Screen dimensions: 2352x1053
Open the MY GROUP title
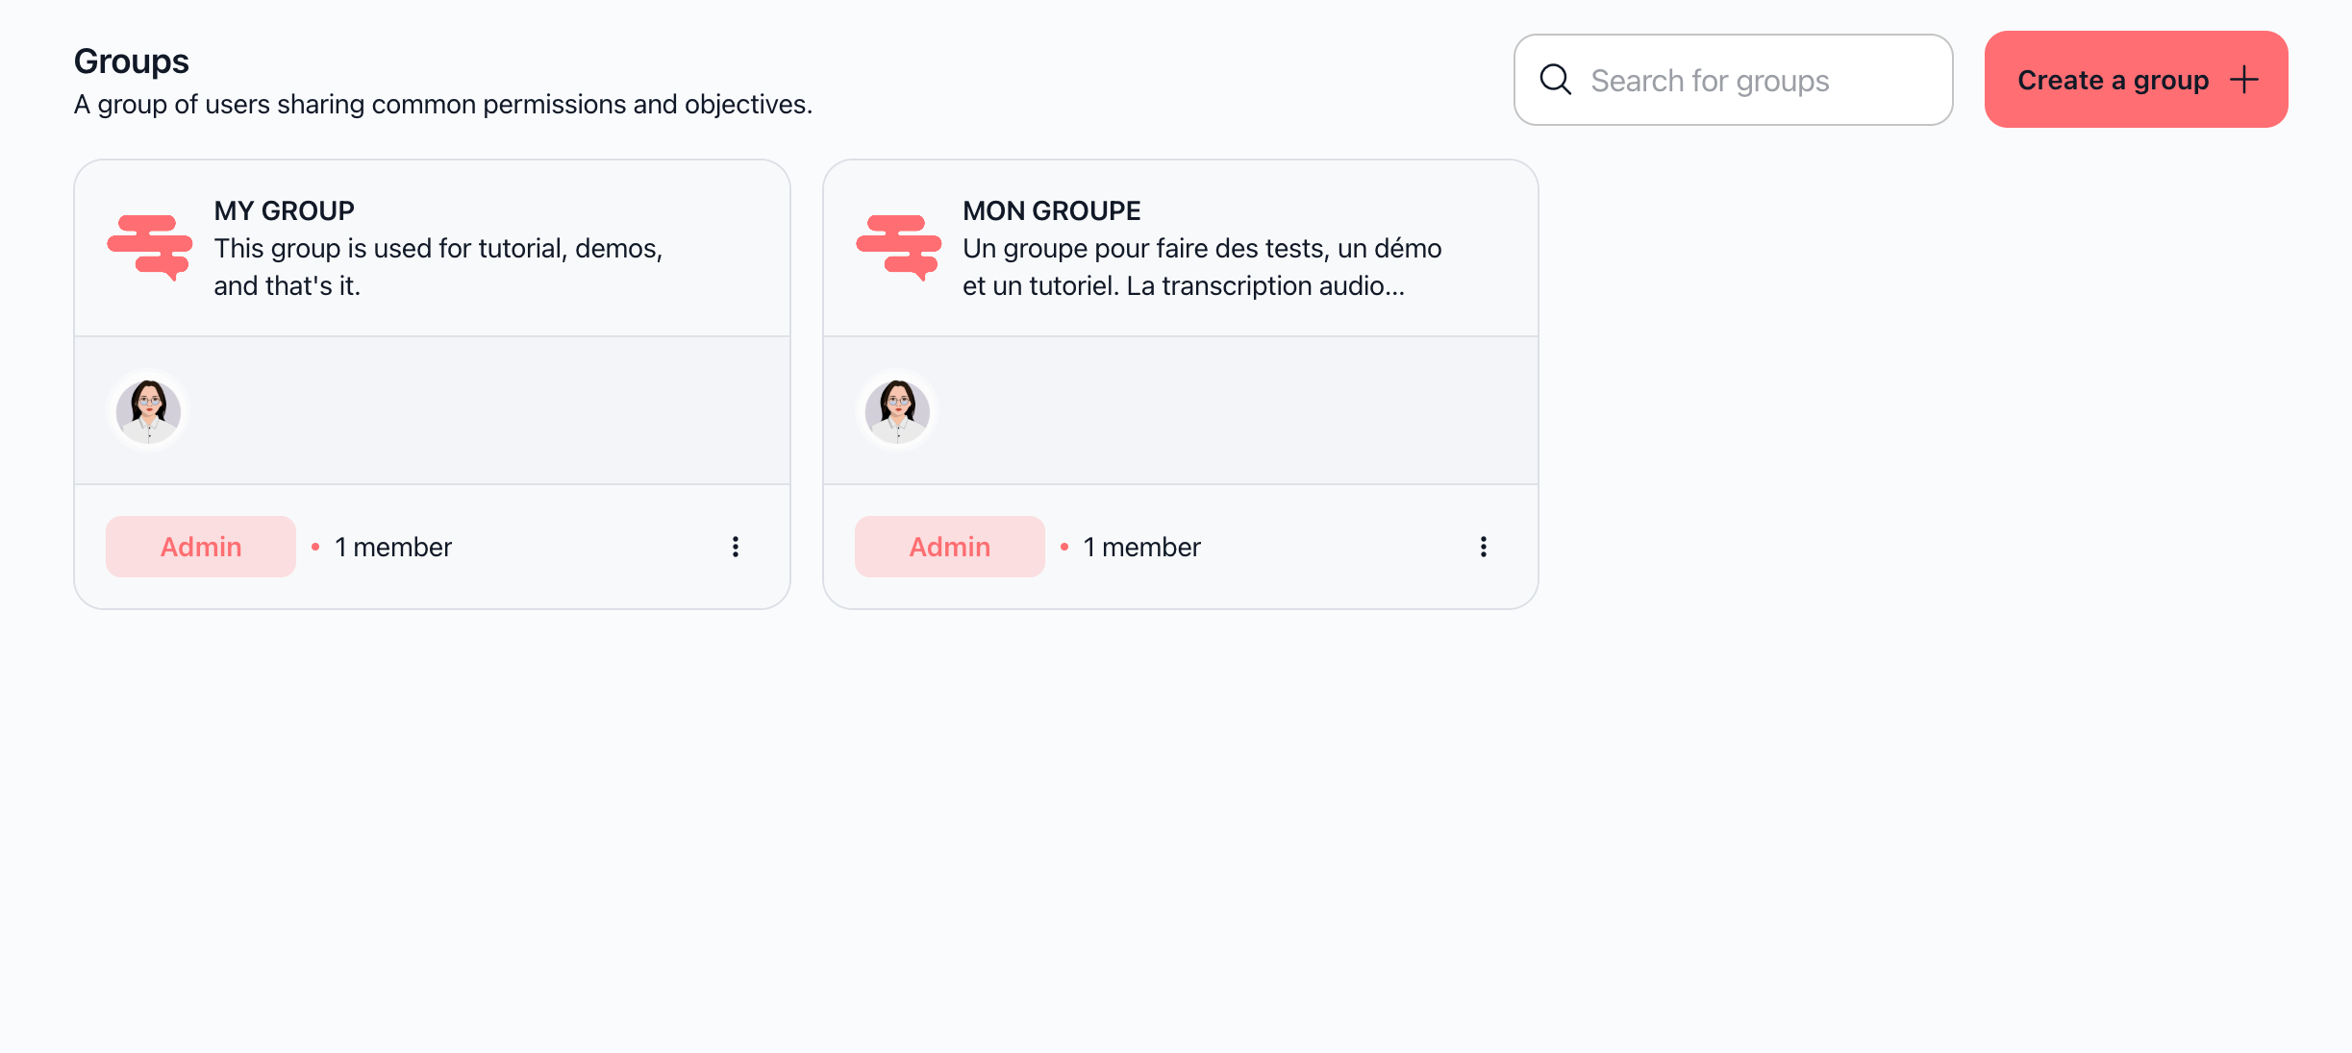[x=284, y=210]
